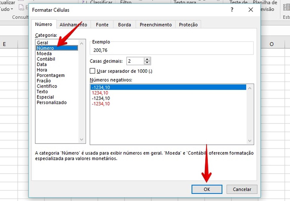
Task: Click the category list scroll-down arrow
Action: (82, 139)
